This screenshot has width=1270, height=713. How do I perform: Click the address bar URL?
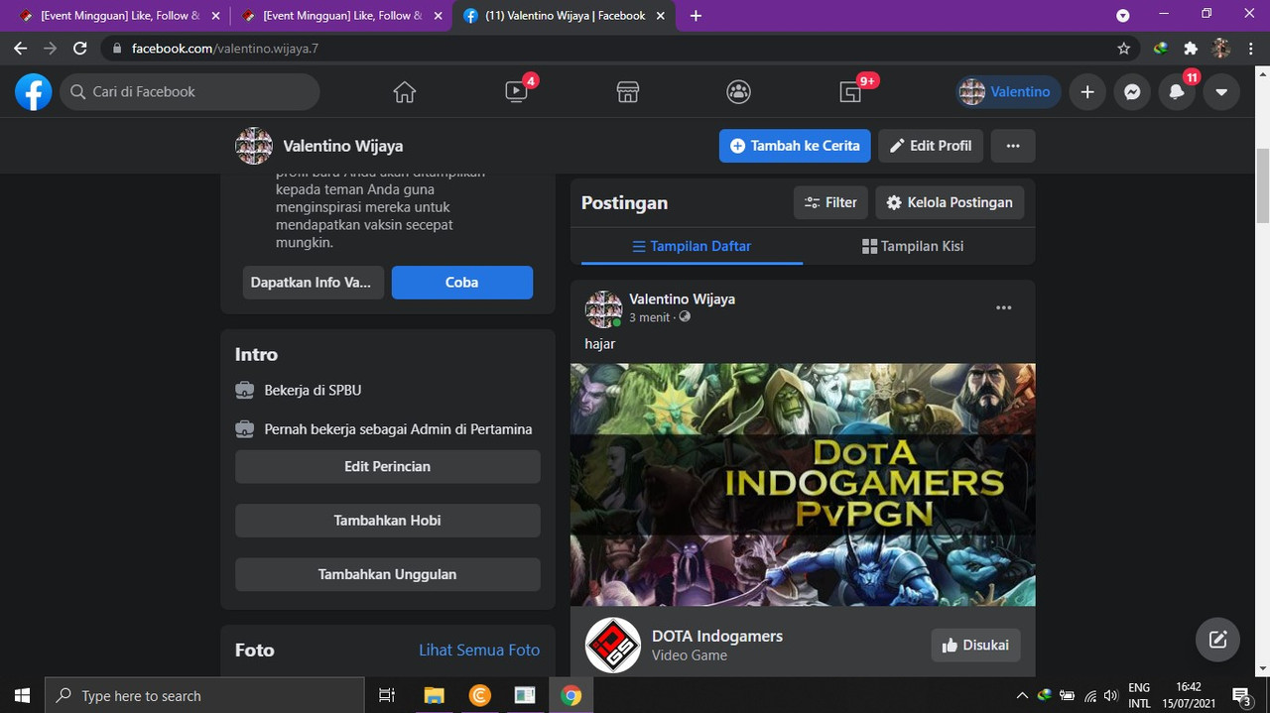(224, 48)
